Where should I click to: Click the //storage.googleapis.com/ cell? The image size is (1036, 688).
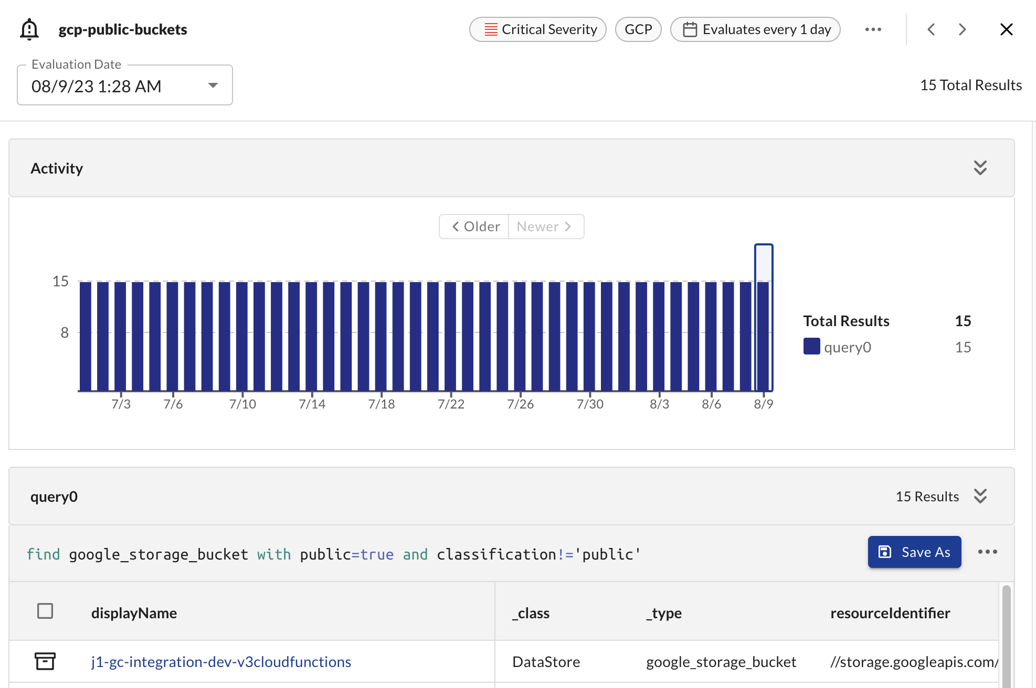coord(914,662)
